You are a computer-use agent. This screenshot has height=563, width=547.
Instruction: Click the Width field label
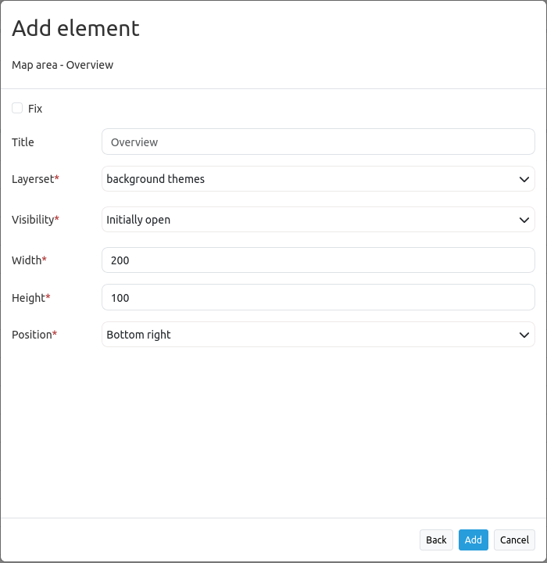click(x=27, y=260)
